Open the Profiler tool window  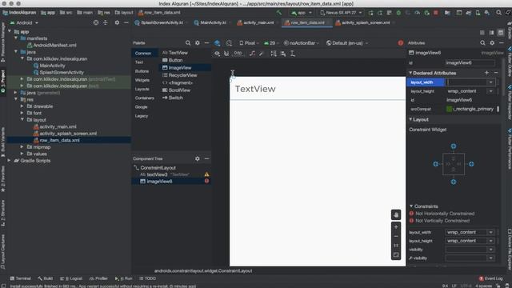point(98,278)
